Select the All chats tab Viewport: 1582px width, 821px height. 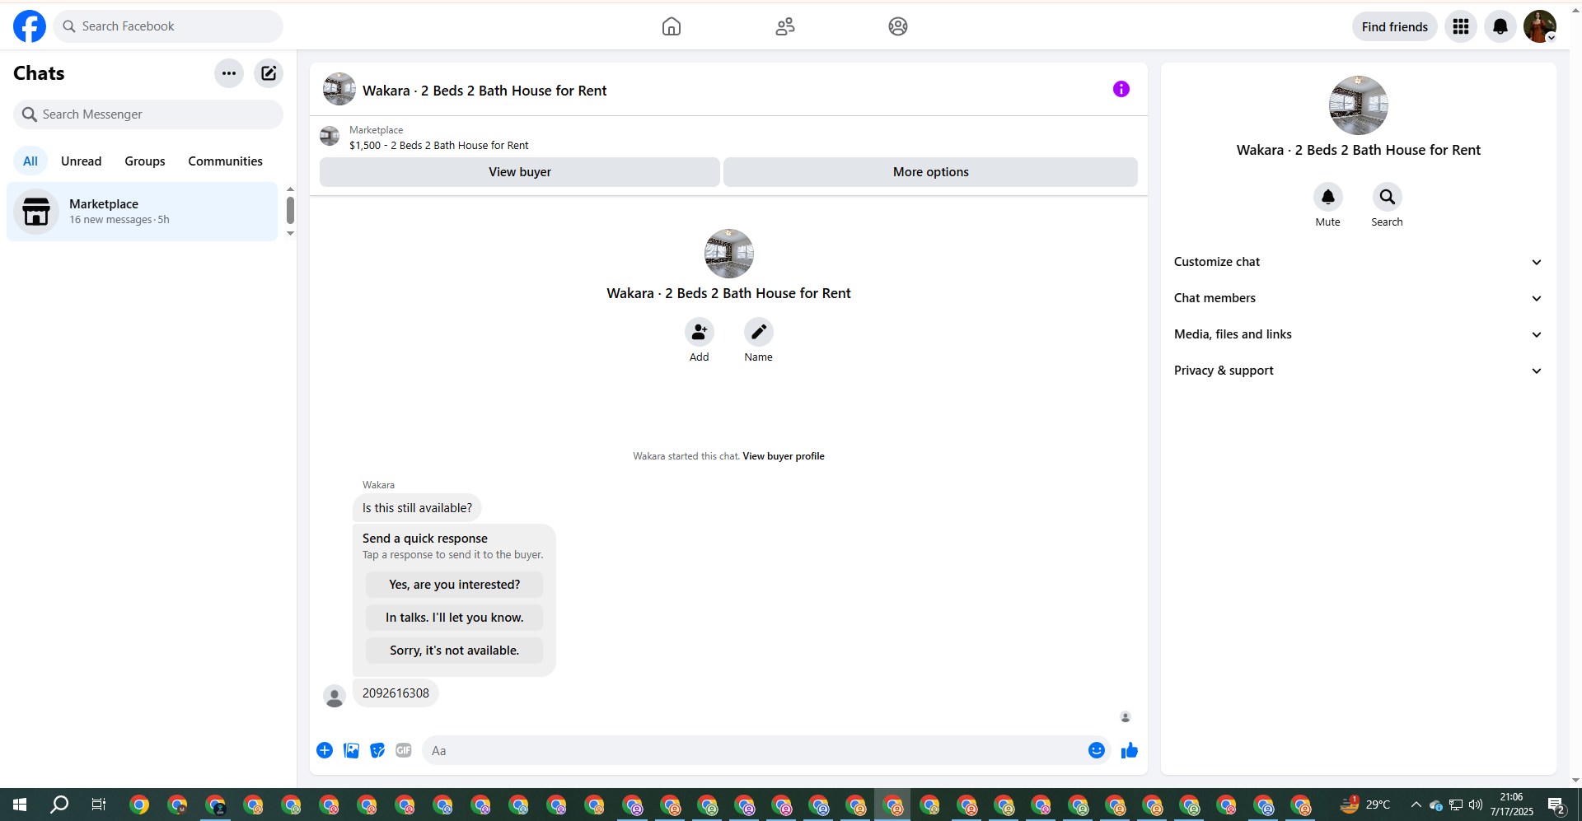tap(30, 161)
